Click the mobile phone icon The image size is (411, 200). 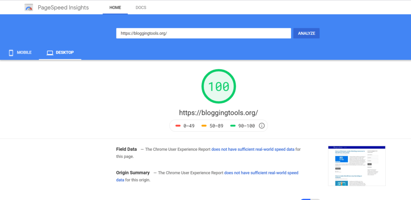click(x=11, y=53)
